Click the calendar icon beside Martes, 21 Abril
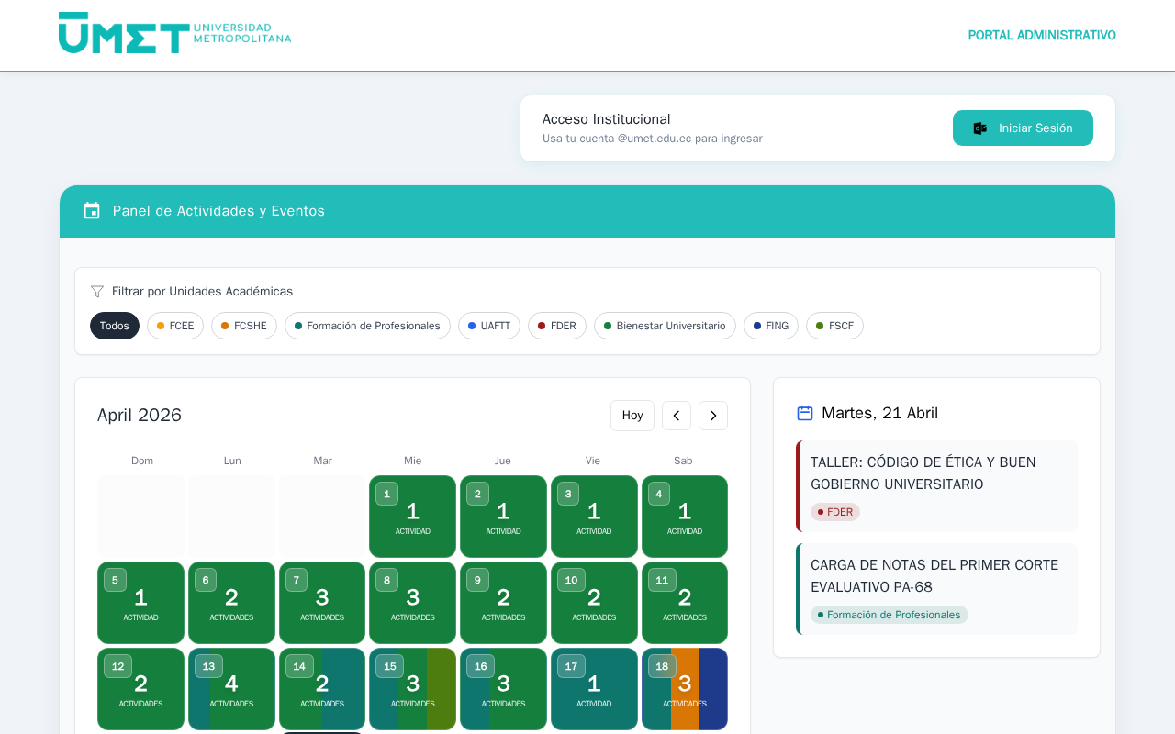The width and height of the screenshot is (1175, 734). pos(805,413)
